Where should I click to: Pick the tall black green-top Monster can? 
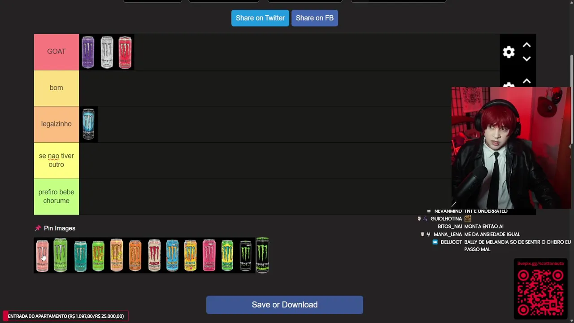pyautogui.click(x=262, y=255)
